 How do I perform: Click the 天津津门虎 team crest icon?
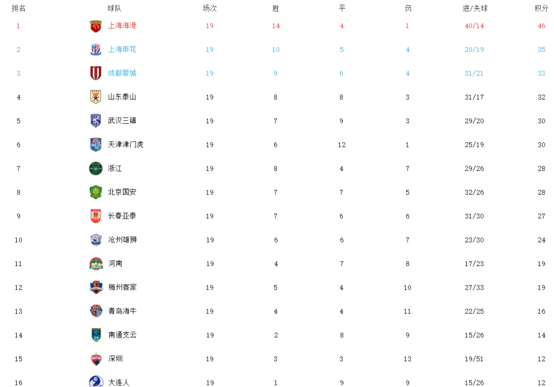point(96,145)
